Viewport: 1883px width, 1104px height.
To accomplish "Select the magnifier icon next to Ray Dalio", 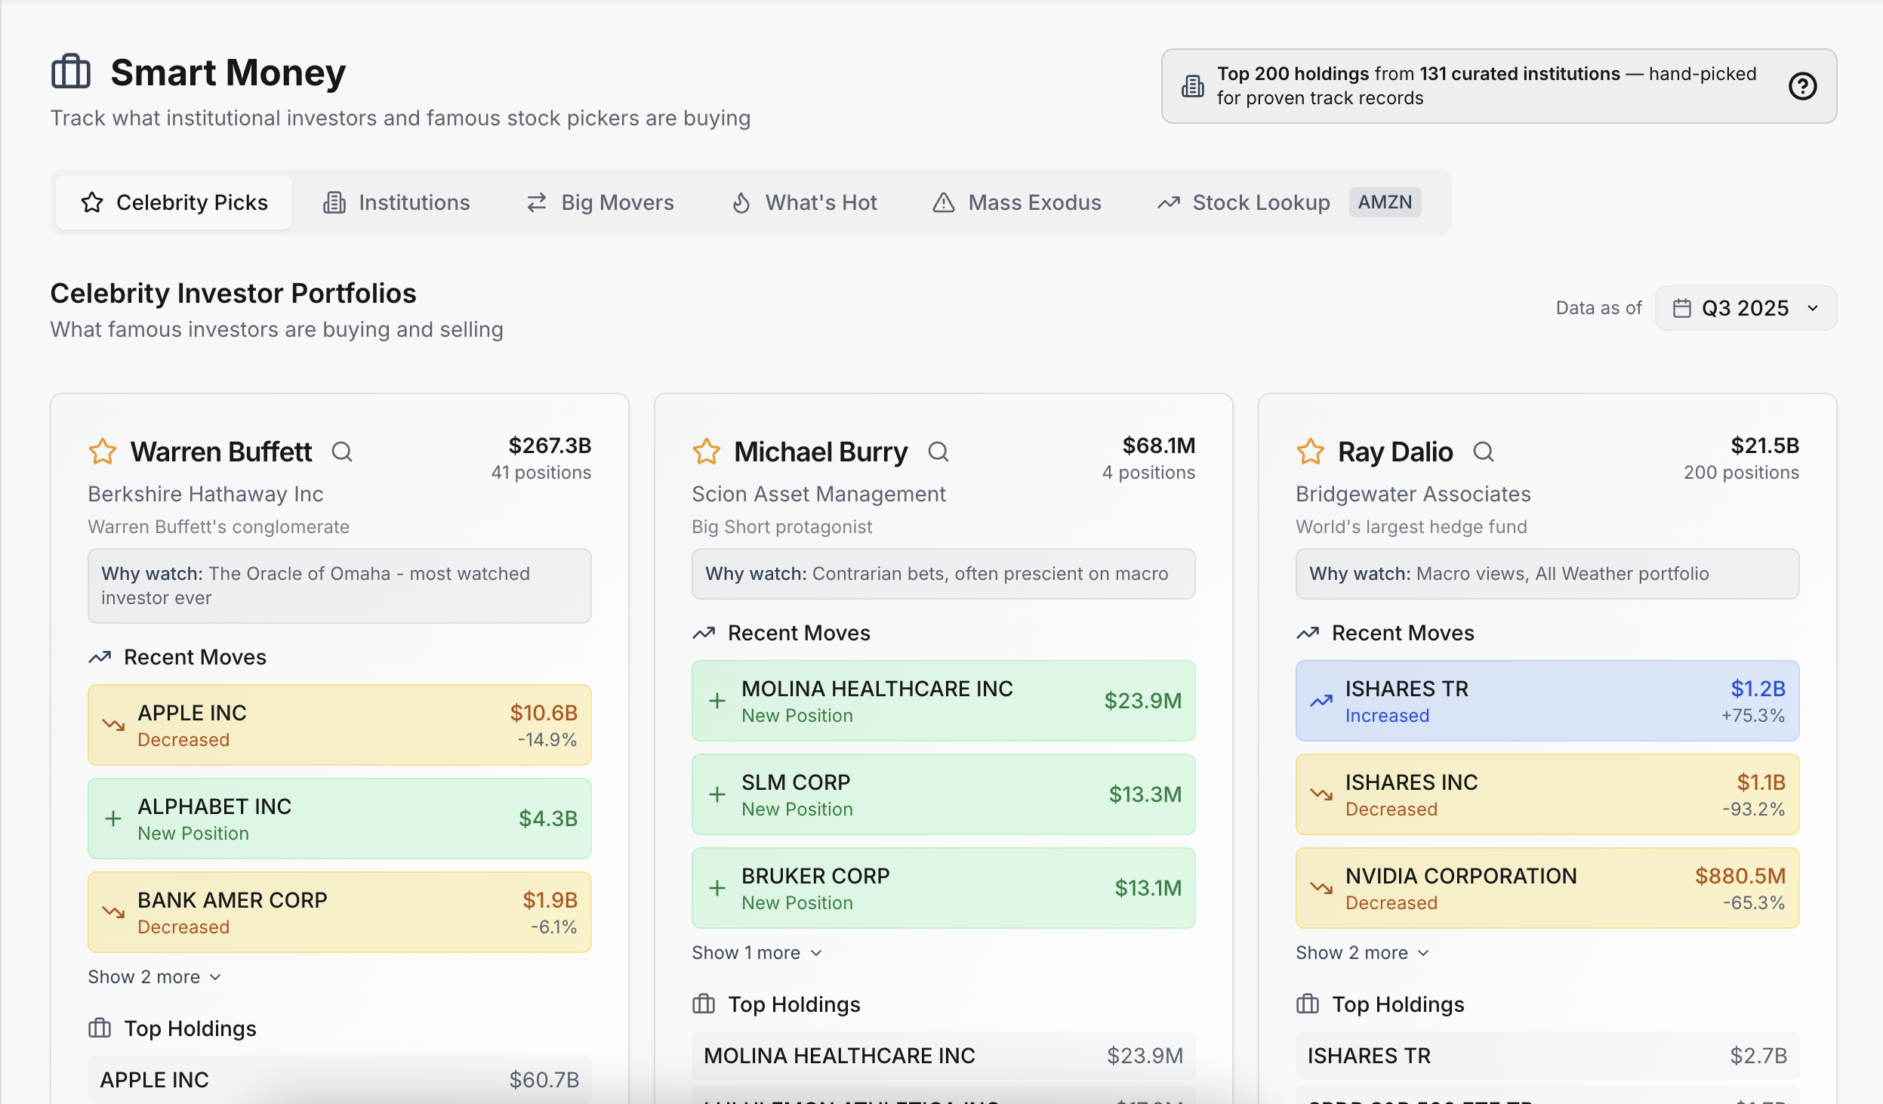I will tap(1484, 451).
